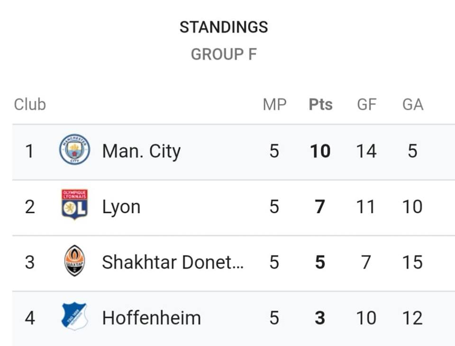The image size is (455, 346).
Task: Click the MP column header
Action: 274,104
